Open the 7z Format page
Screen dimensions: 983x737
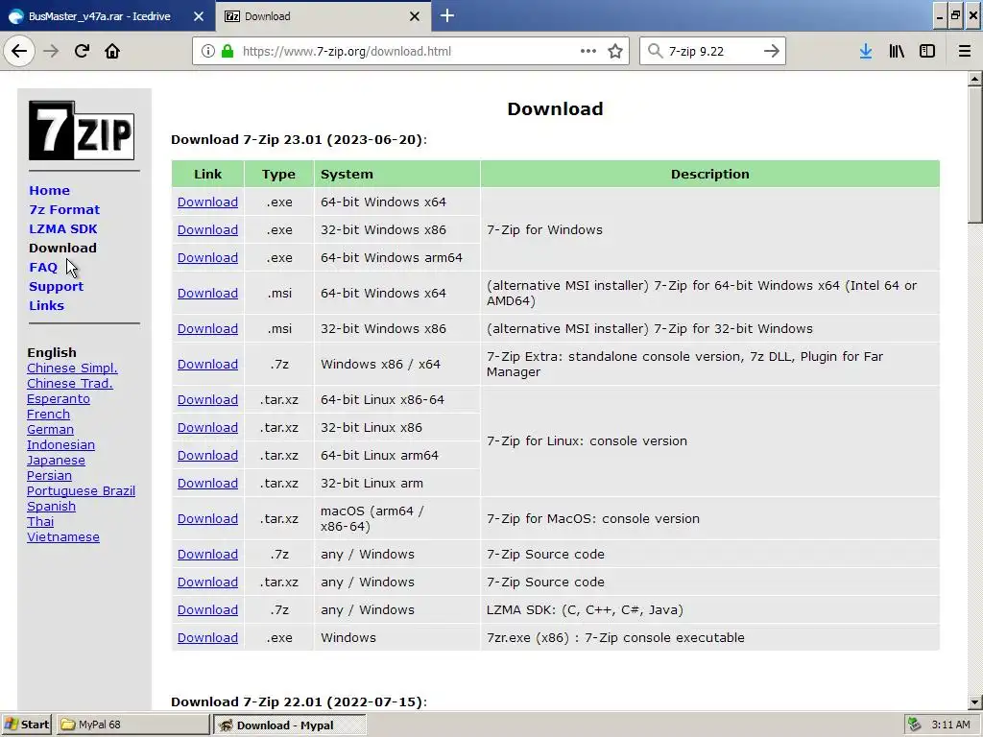click(x=64, y=210)
